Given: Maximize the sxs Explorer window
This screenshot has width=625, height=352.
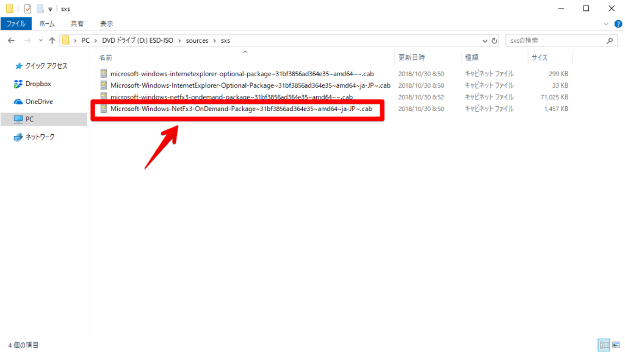Looking at the screenshot, I should click(x=586, y=9).
